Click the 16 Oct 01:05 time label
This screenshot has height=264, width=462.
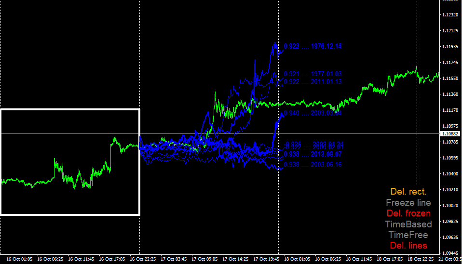coord(19,259)
